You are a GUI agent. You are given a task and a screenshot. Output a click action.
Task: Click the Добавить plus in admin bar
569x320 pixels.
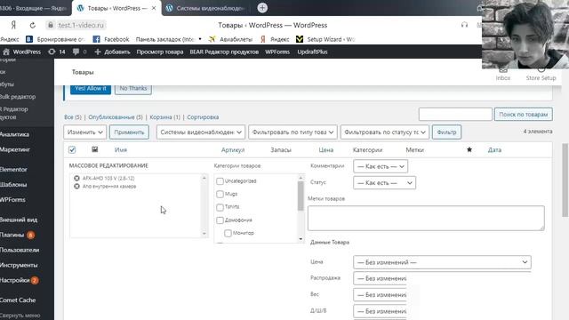112,52
